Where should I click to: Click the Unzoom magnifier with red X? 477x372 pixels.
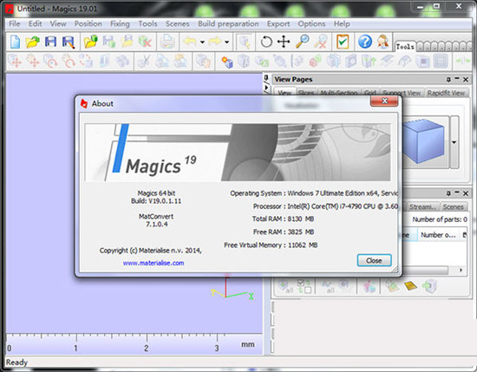(321, 41)
